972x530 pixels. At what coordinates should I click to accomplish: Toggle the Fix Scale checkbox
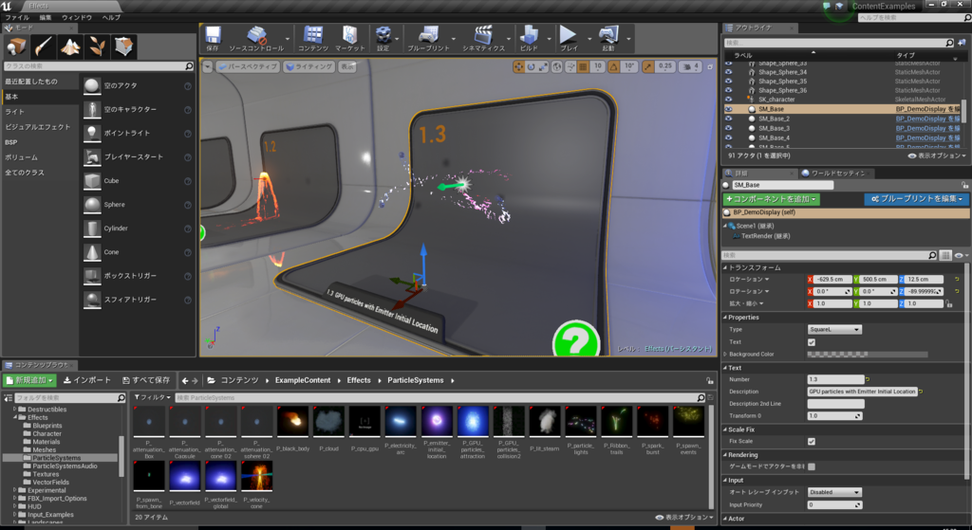(x=812, y=442)
